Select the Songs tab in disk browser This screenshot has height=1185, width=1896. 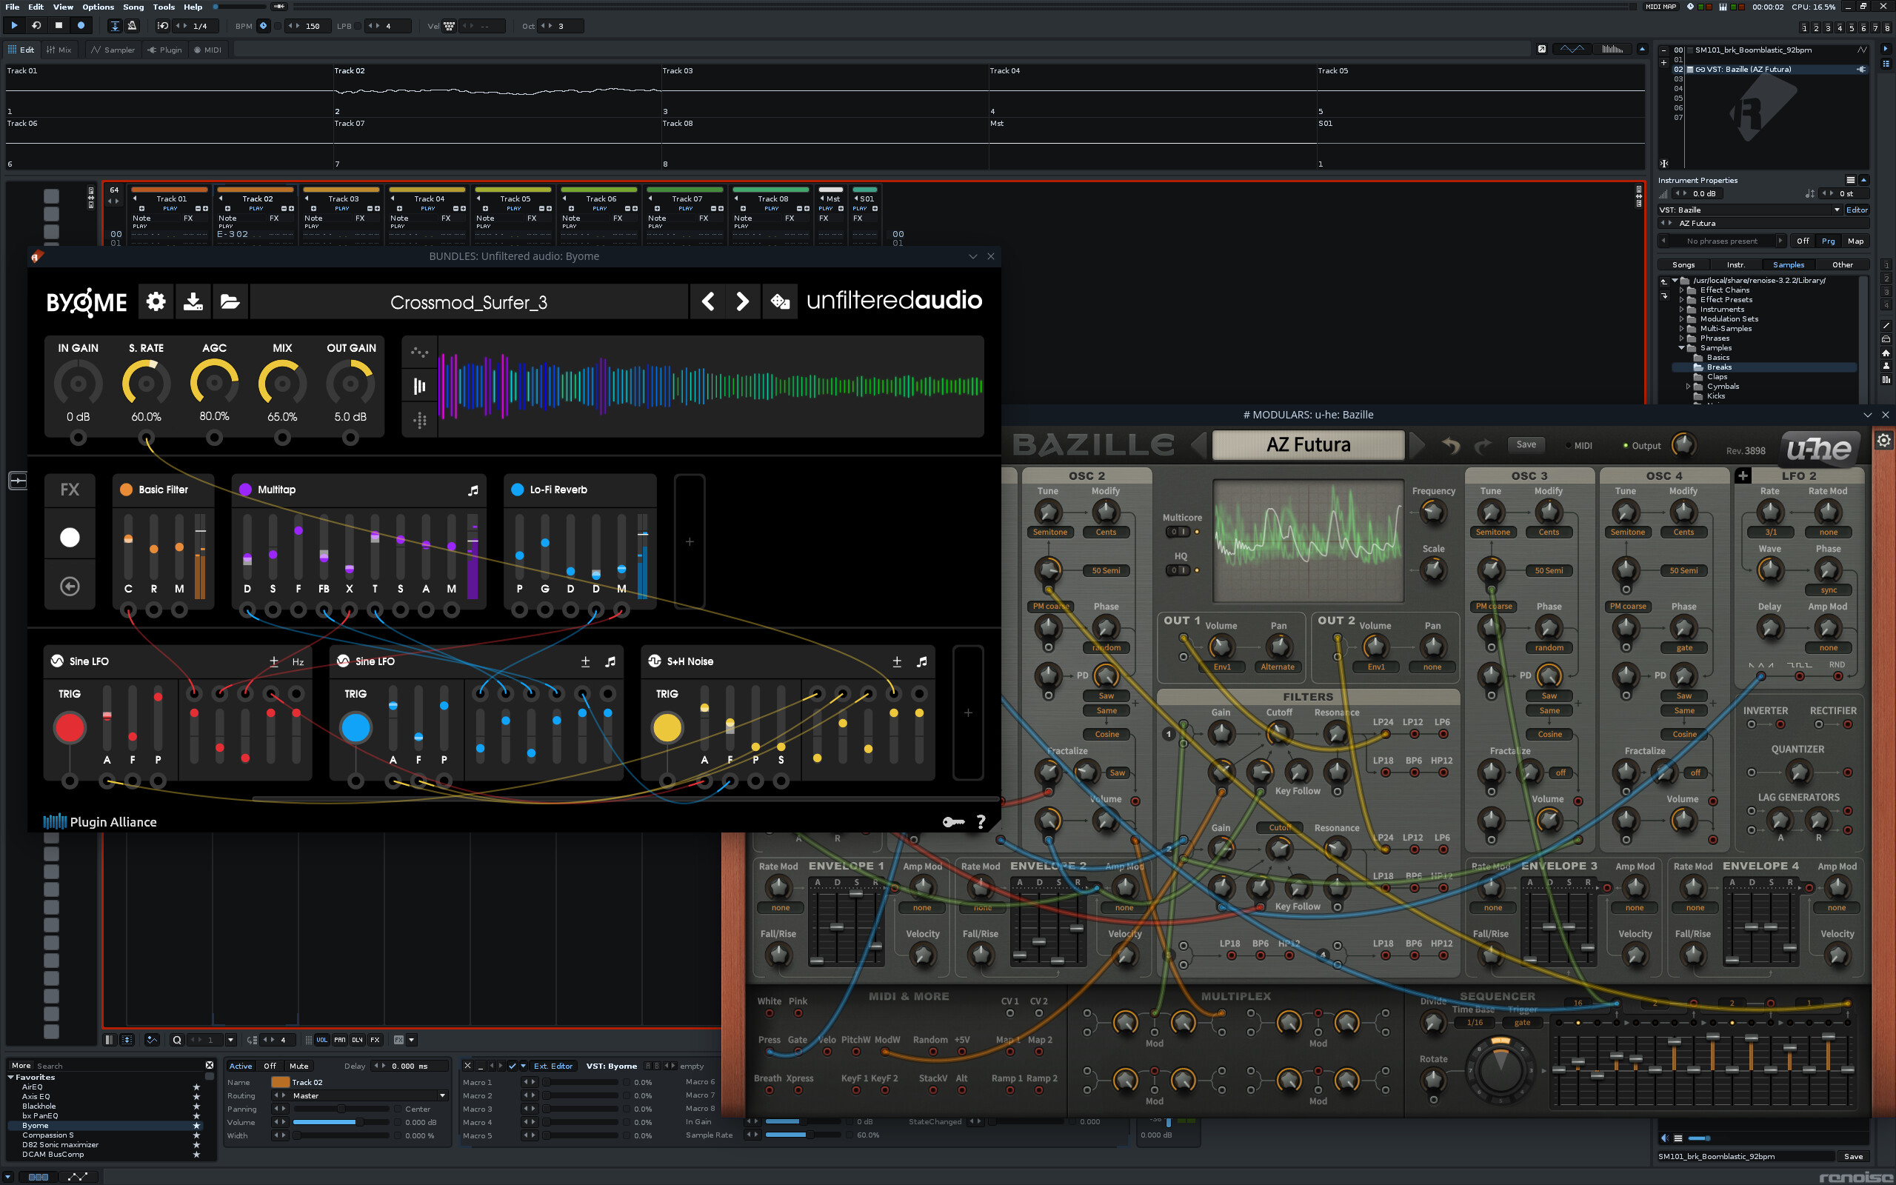1683,265
